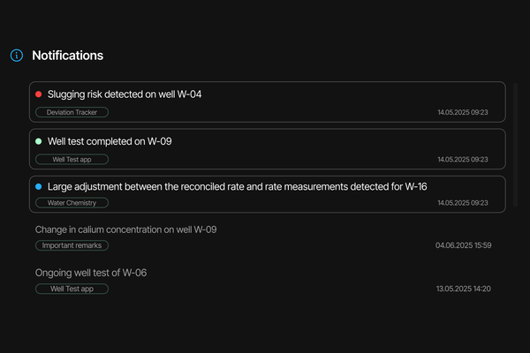Click the Notifications heading
The height and width of the screenshot is (353, 530).
(67, 56)
